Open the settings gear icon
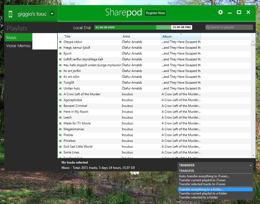This screenshot has height=204, width=260. (220, 12)
